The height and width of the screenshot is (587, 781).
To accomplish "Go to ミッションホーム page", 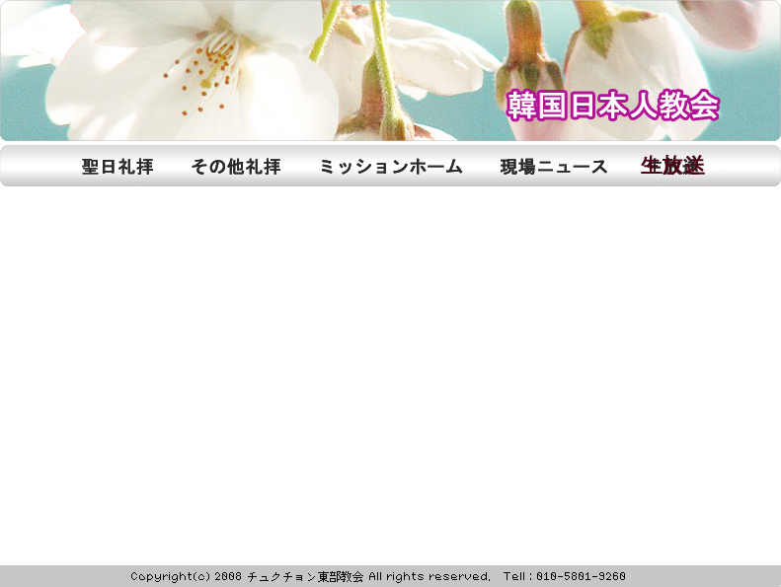I will (391, 167).
